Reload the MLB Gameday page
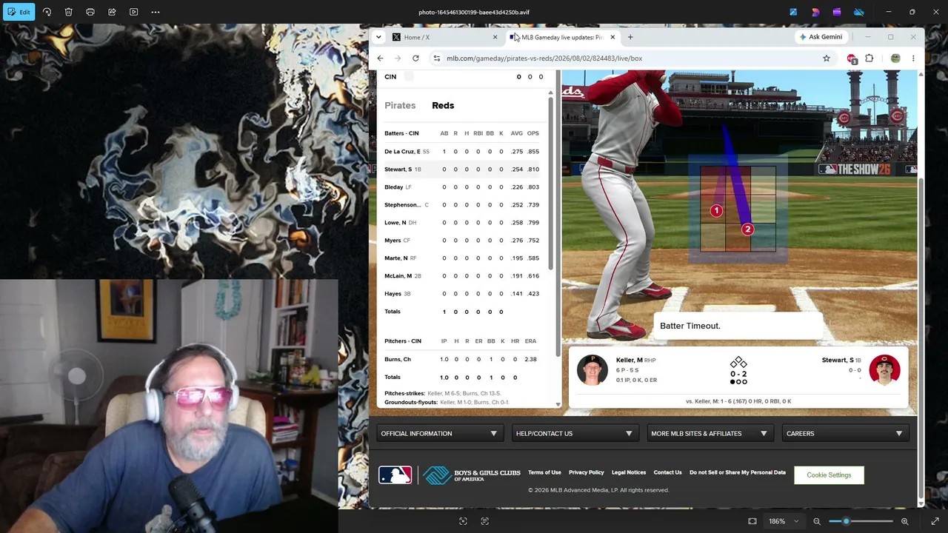The height and width of the screenshot is (533, 948). 415,58
